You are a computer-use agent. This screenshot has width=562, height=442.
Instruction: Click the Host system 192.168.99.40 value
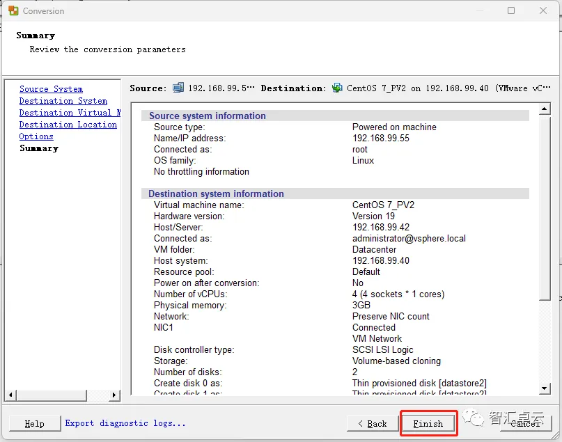point(381,261)
